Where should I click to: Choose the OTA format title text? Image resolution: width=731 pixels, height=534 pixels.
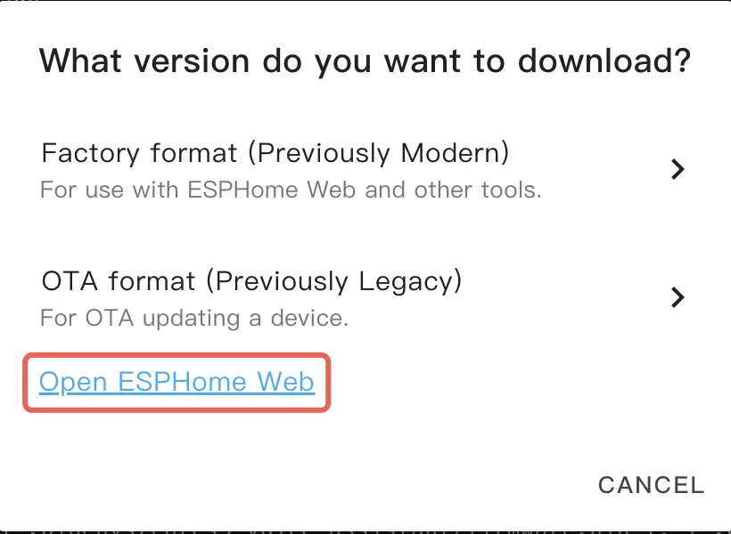[251, 281]
